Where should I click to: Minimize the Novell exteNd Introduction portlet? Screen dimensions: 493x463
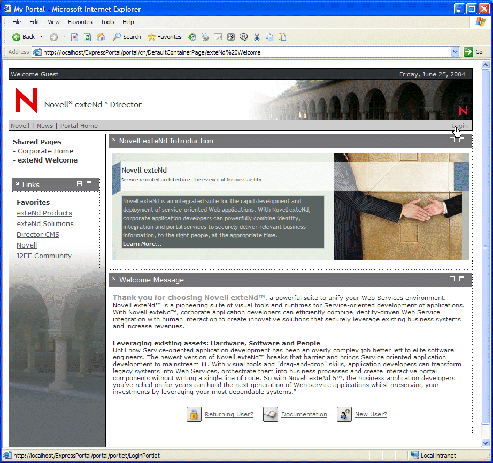(x=452, y=140)
